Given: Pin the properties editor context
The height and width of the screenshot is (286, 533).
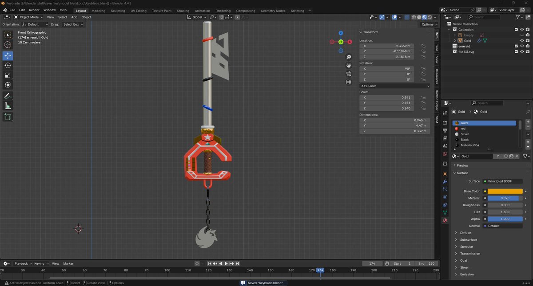Looking at the screenshot, I should coord(528,112).
